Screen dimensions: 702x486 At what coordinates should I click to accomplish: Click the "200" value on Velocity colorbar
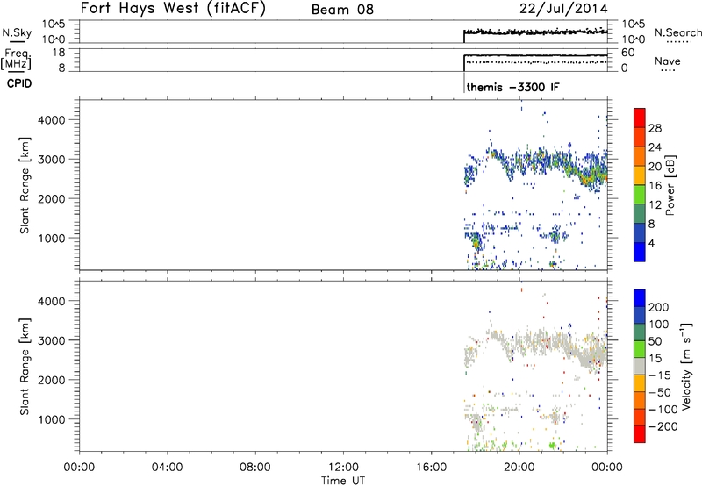click(659, 307)
